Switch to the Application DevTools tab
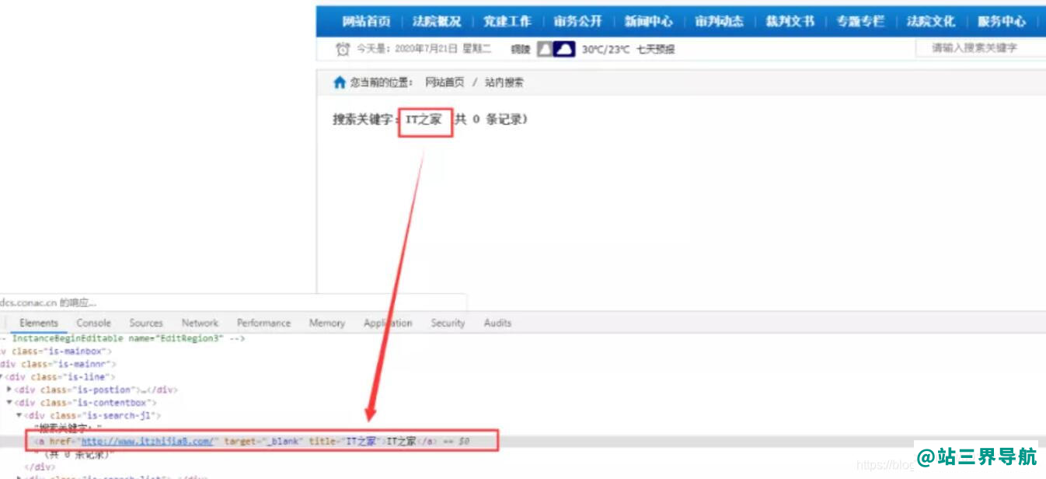This screenshot has height=479, width=1046. tap(388, 323)
